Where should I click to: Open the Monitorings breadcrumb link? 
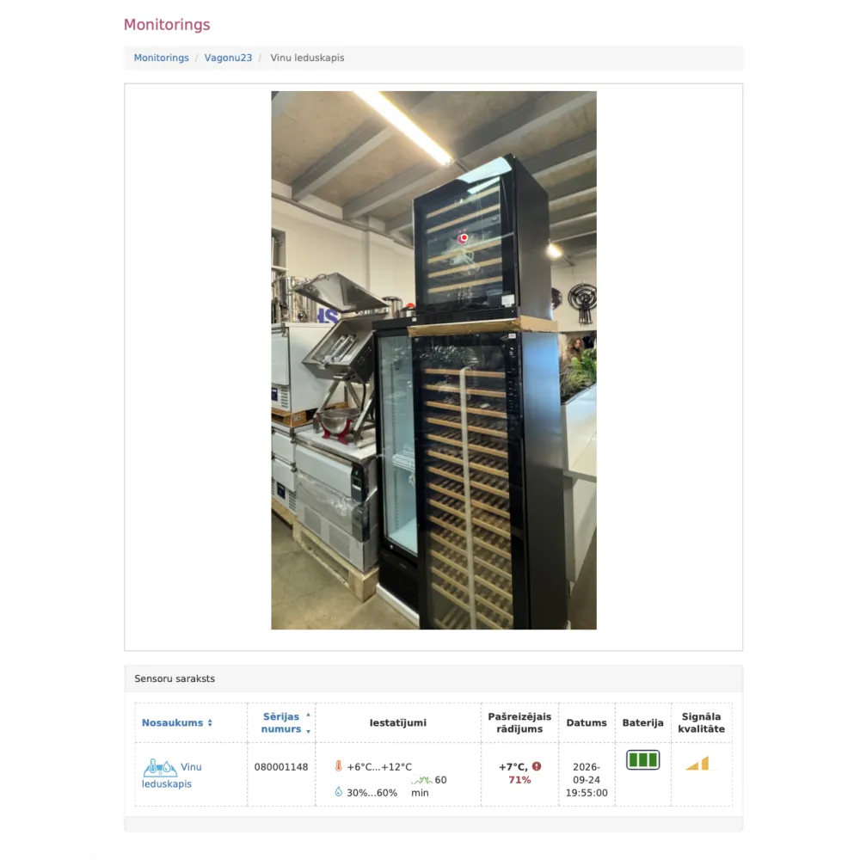click(x=162, y=58)
